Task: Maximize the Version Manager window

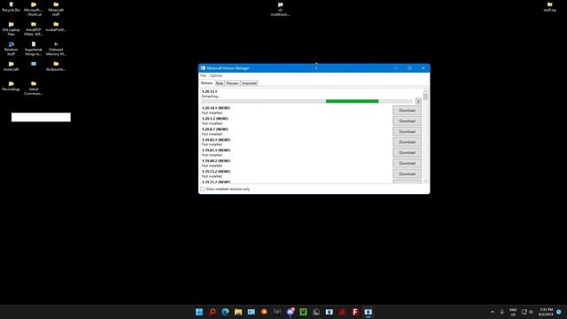Action: (409, 68)
